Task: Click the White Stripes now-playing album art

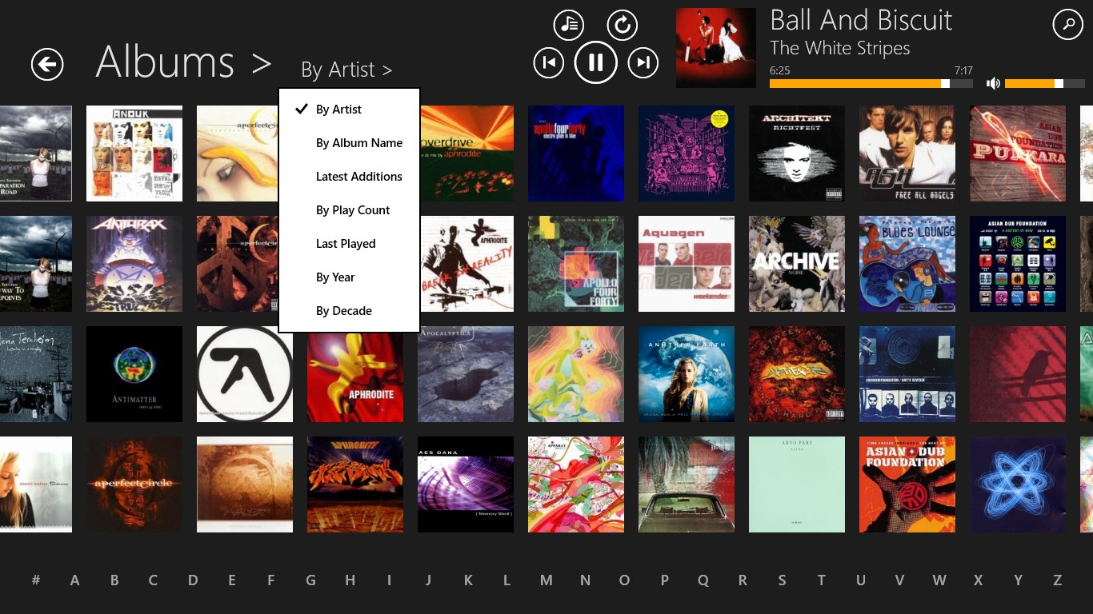Action: pos(715,48)
